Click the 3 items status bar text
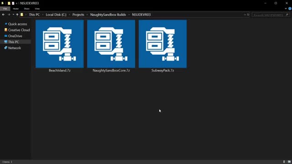Image resolution: width=292 pixels, height=164 pixels. [x=6, y=162]
